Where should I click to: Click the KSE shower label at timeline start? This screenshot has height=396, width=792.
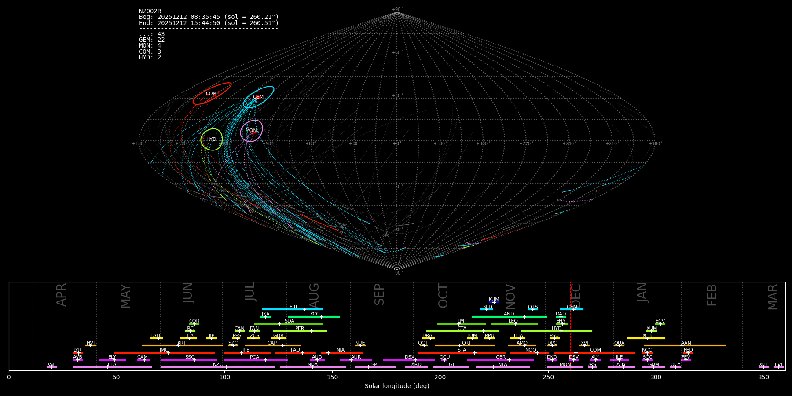(51, 365)
